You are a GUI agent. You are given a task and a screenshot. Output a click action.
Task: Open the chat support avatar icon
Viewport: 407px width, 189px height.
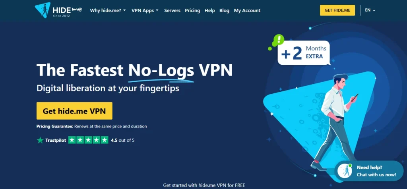tap(345, 171)
